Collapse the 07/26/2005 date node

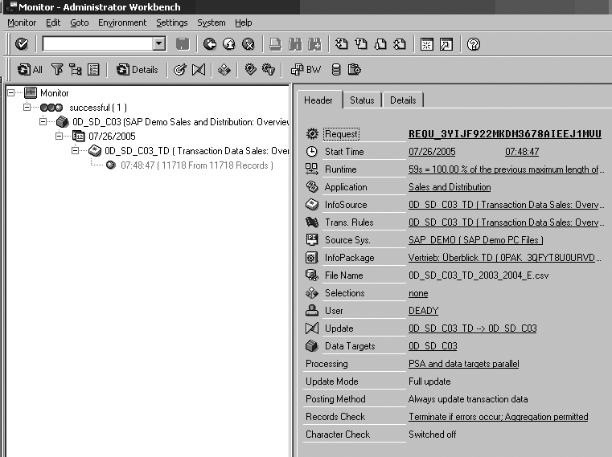pos(59,137)
